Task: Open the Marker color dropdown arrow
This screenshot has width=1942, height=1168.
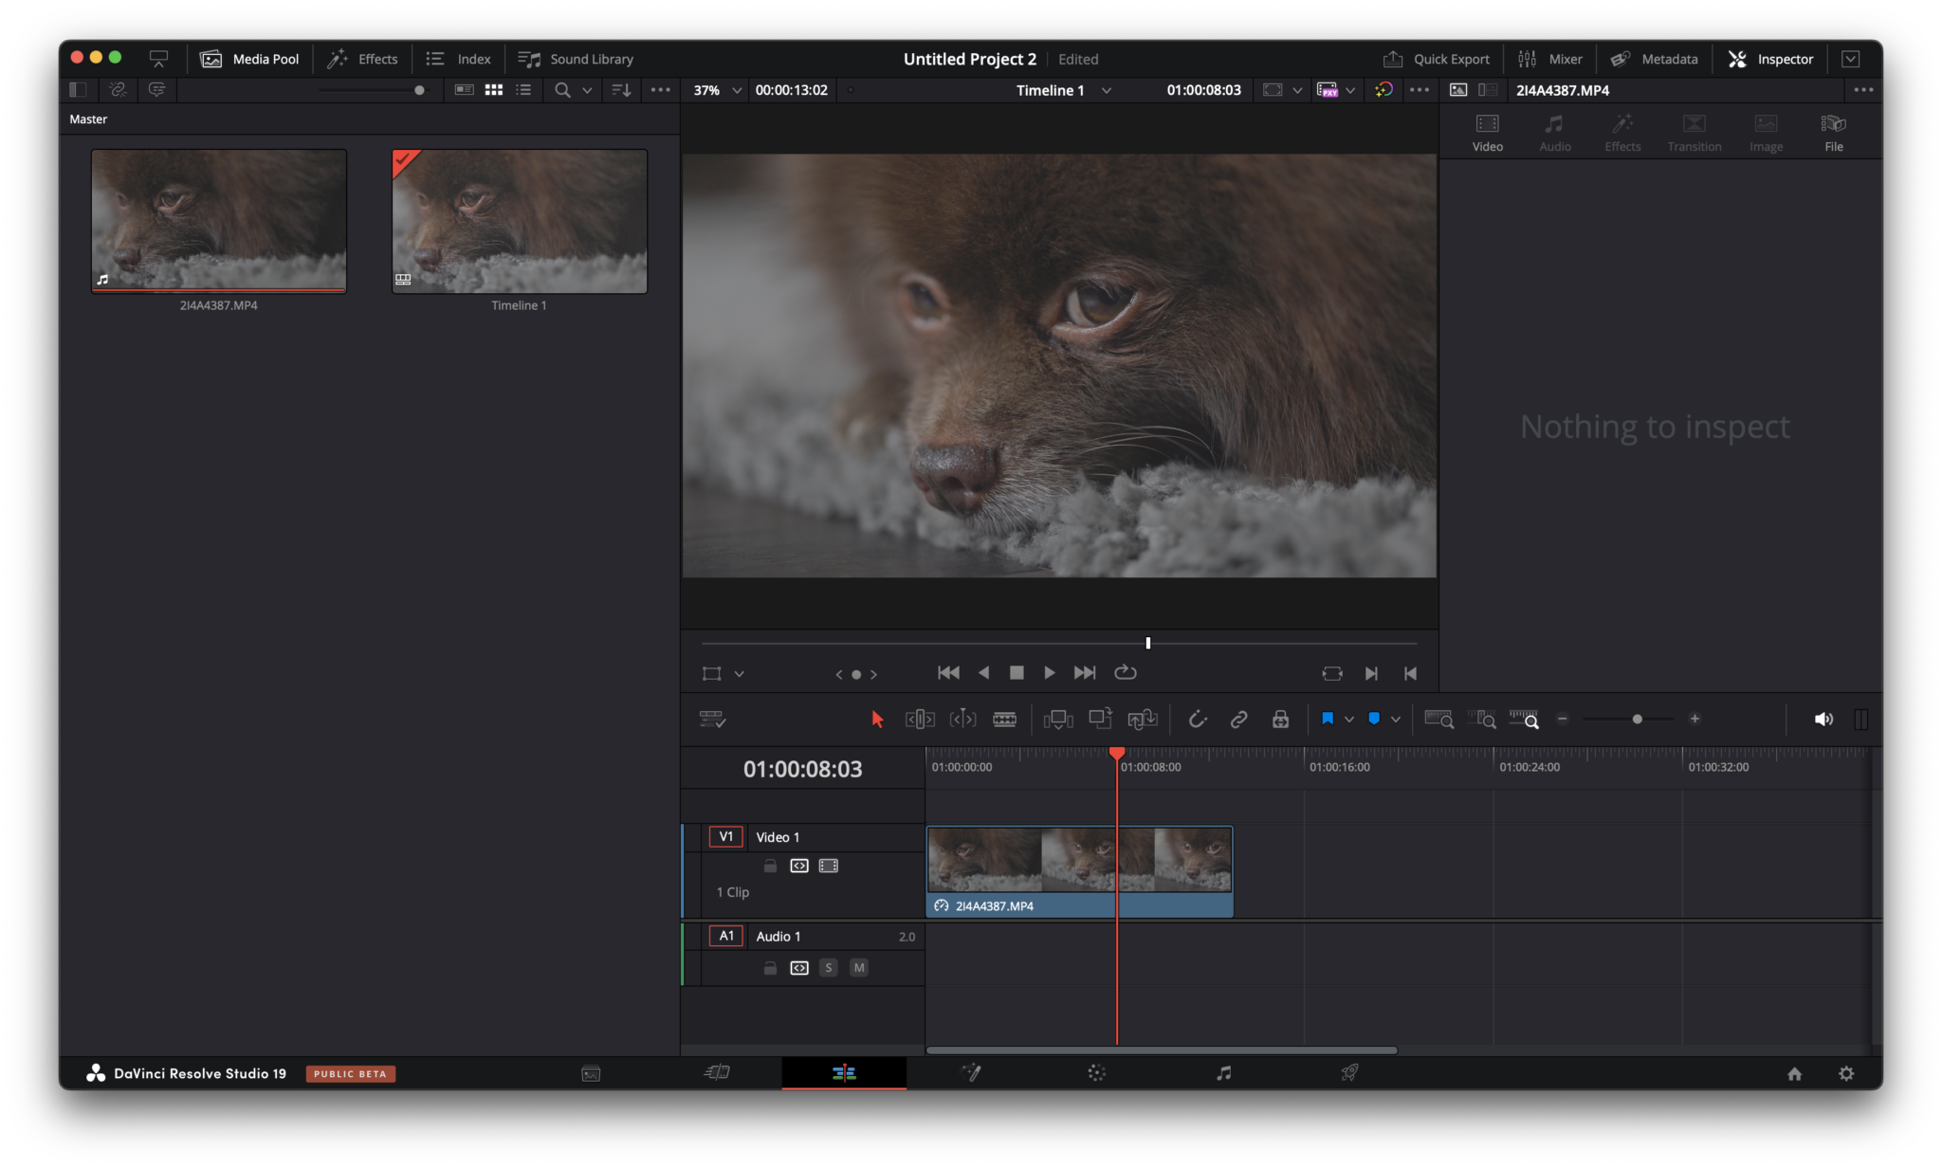Action: coord(1396,720)
